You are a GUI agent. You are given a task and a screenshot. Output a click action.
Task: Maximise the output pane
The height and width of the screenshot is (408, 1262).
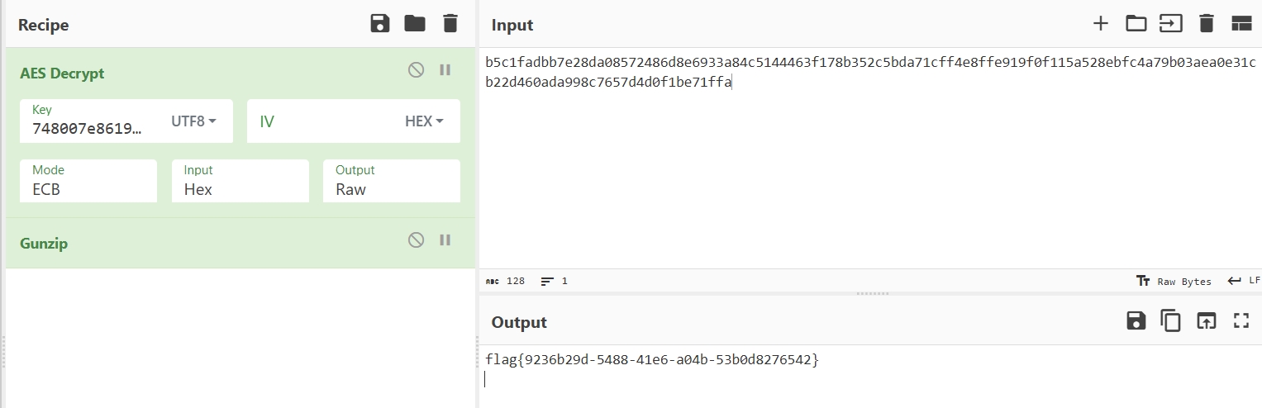click(1241, 320)
